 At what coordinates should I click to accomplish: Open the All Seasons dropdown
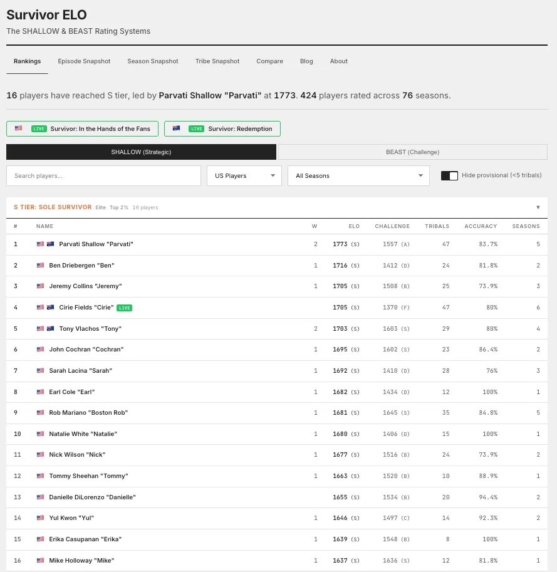click(x=358, y=176)
